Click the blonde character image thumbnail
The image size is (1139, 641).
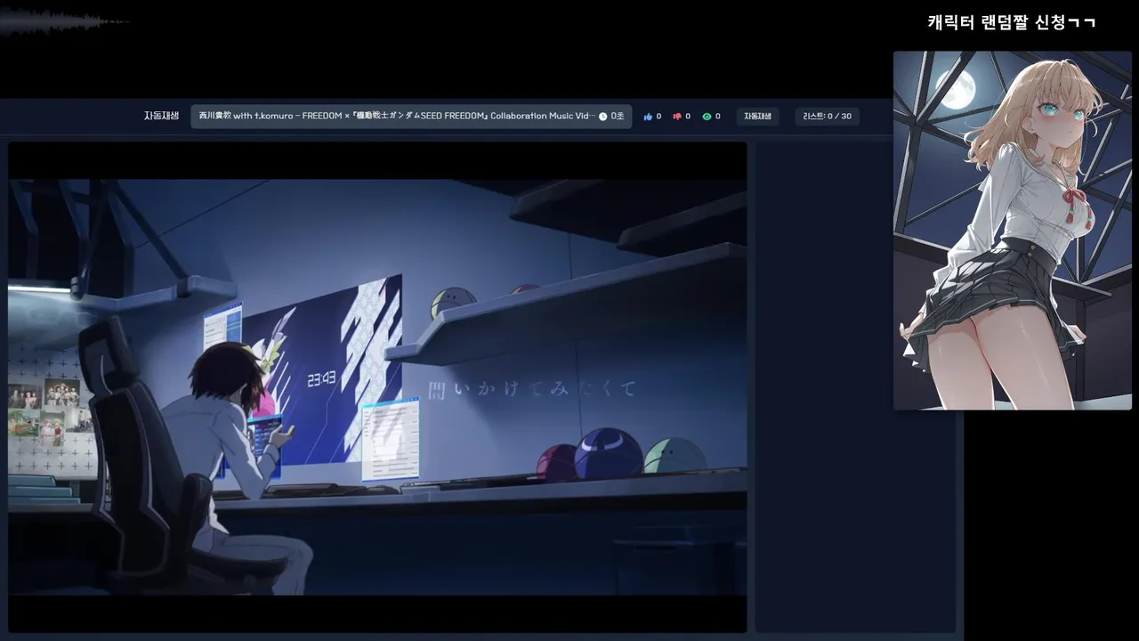[x=1013, y=231]
